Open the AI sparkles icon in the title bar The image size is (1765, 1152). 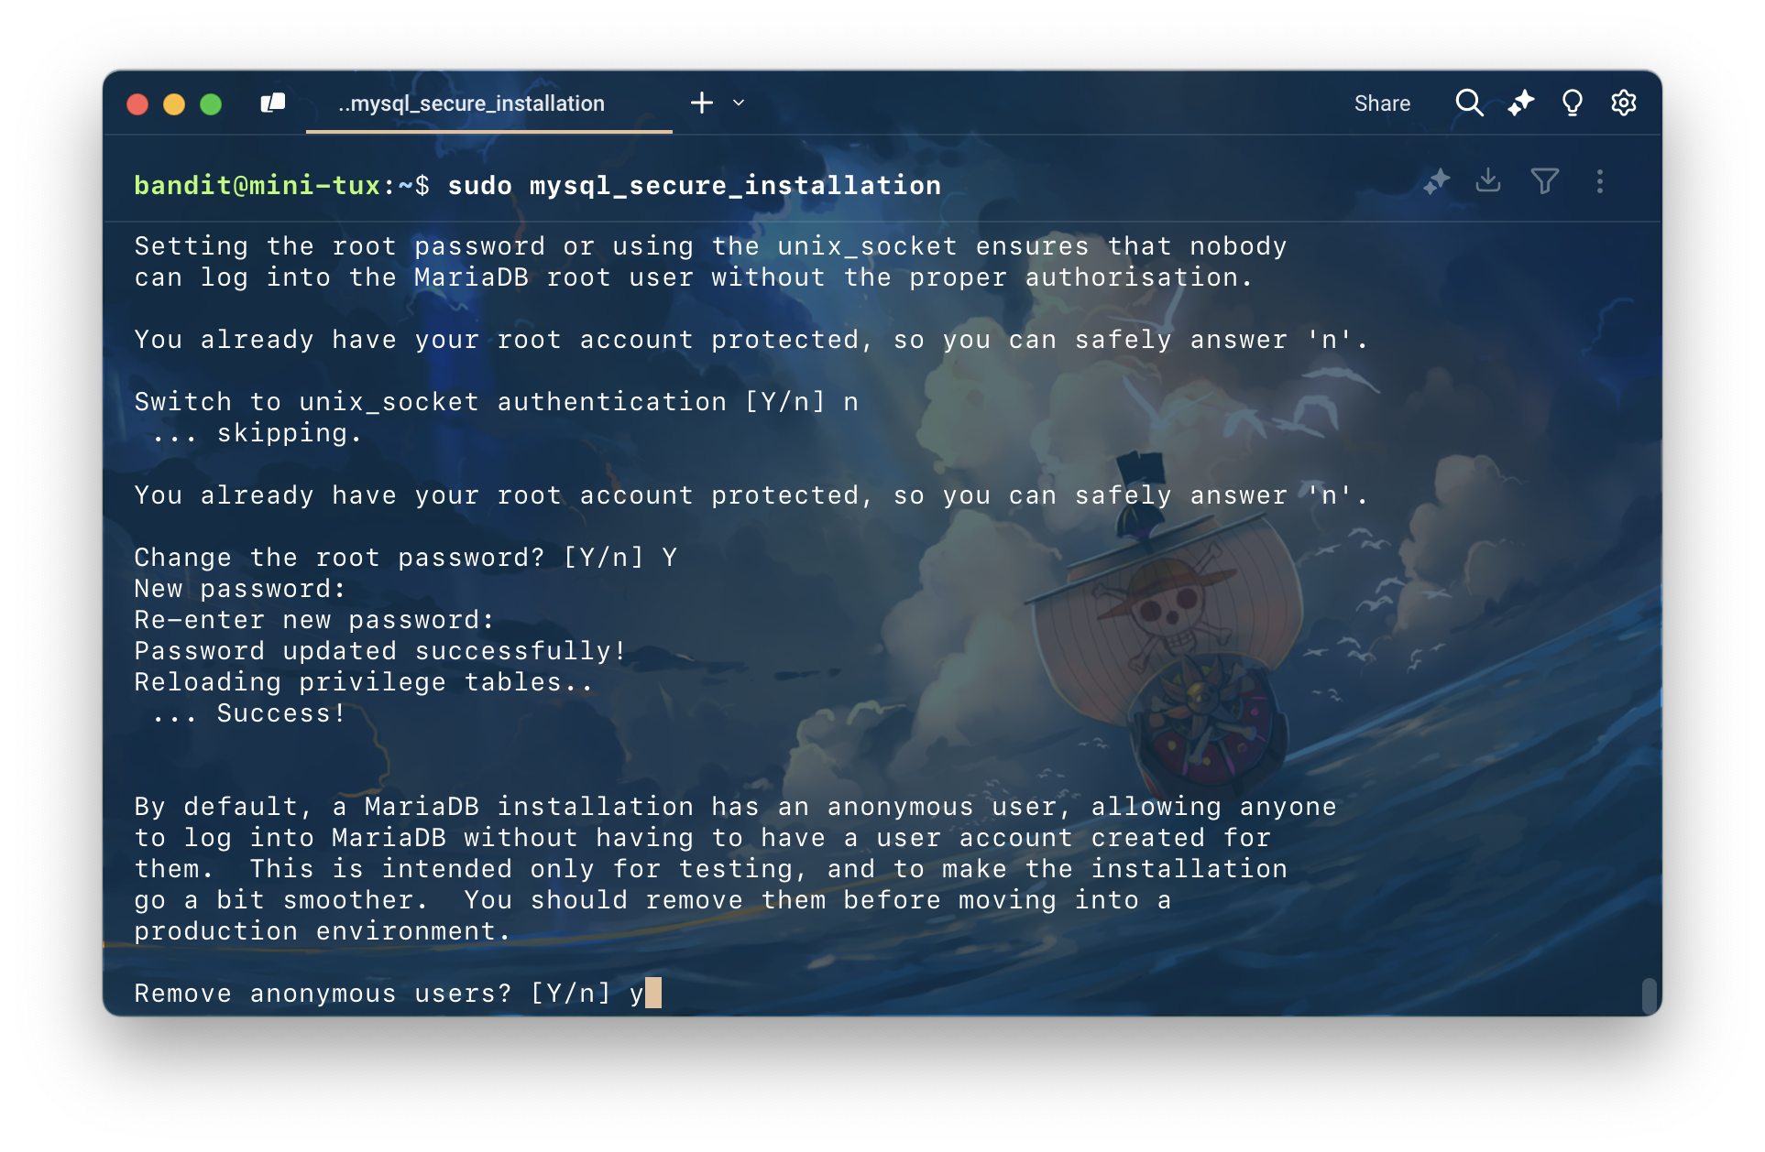1521,103
